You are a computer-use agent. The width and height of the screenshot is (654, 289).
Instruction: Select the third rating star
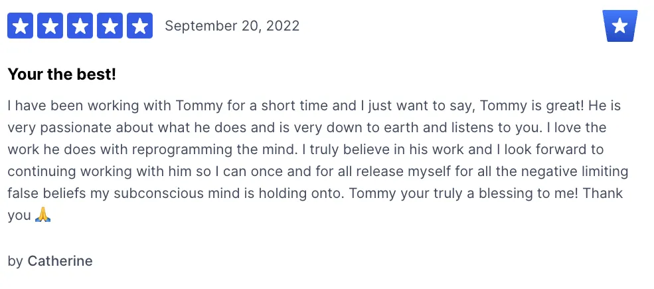(x=80, y=25)
